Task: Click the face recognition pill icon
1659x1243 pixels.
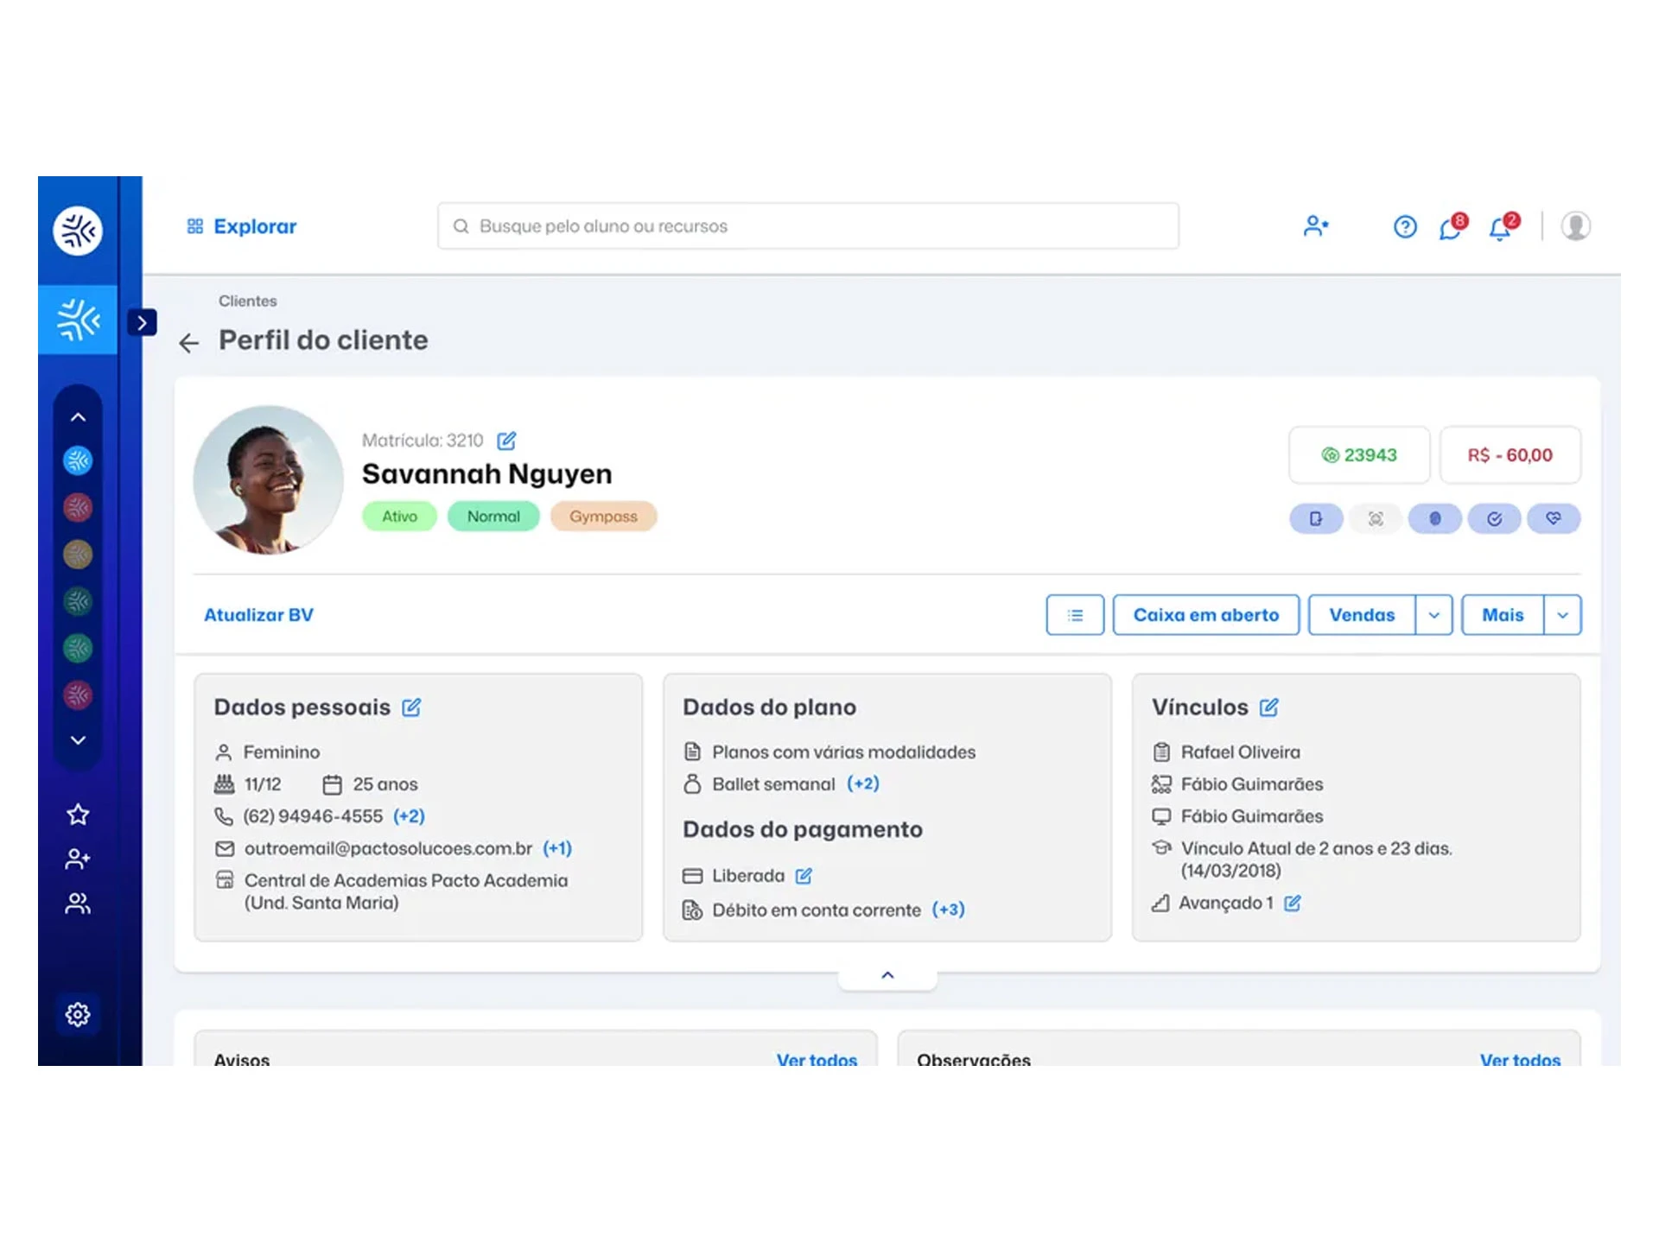Action: point(1376,518)
